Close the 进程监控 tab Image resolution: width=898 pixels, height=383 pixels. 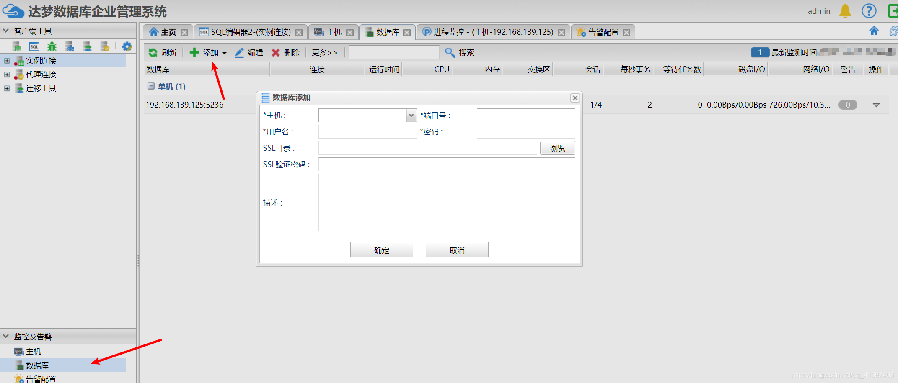[562, 33]
